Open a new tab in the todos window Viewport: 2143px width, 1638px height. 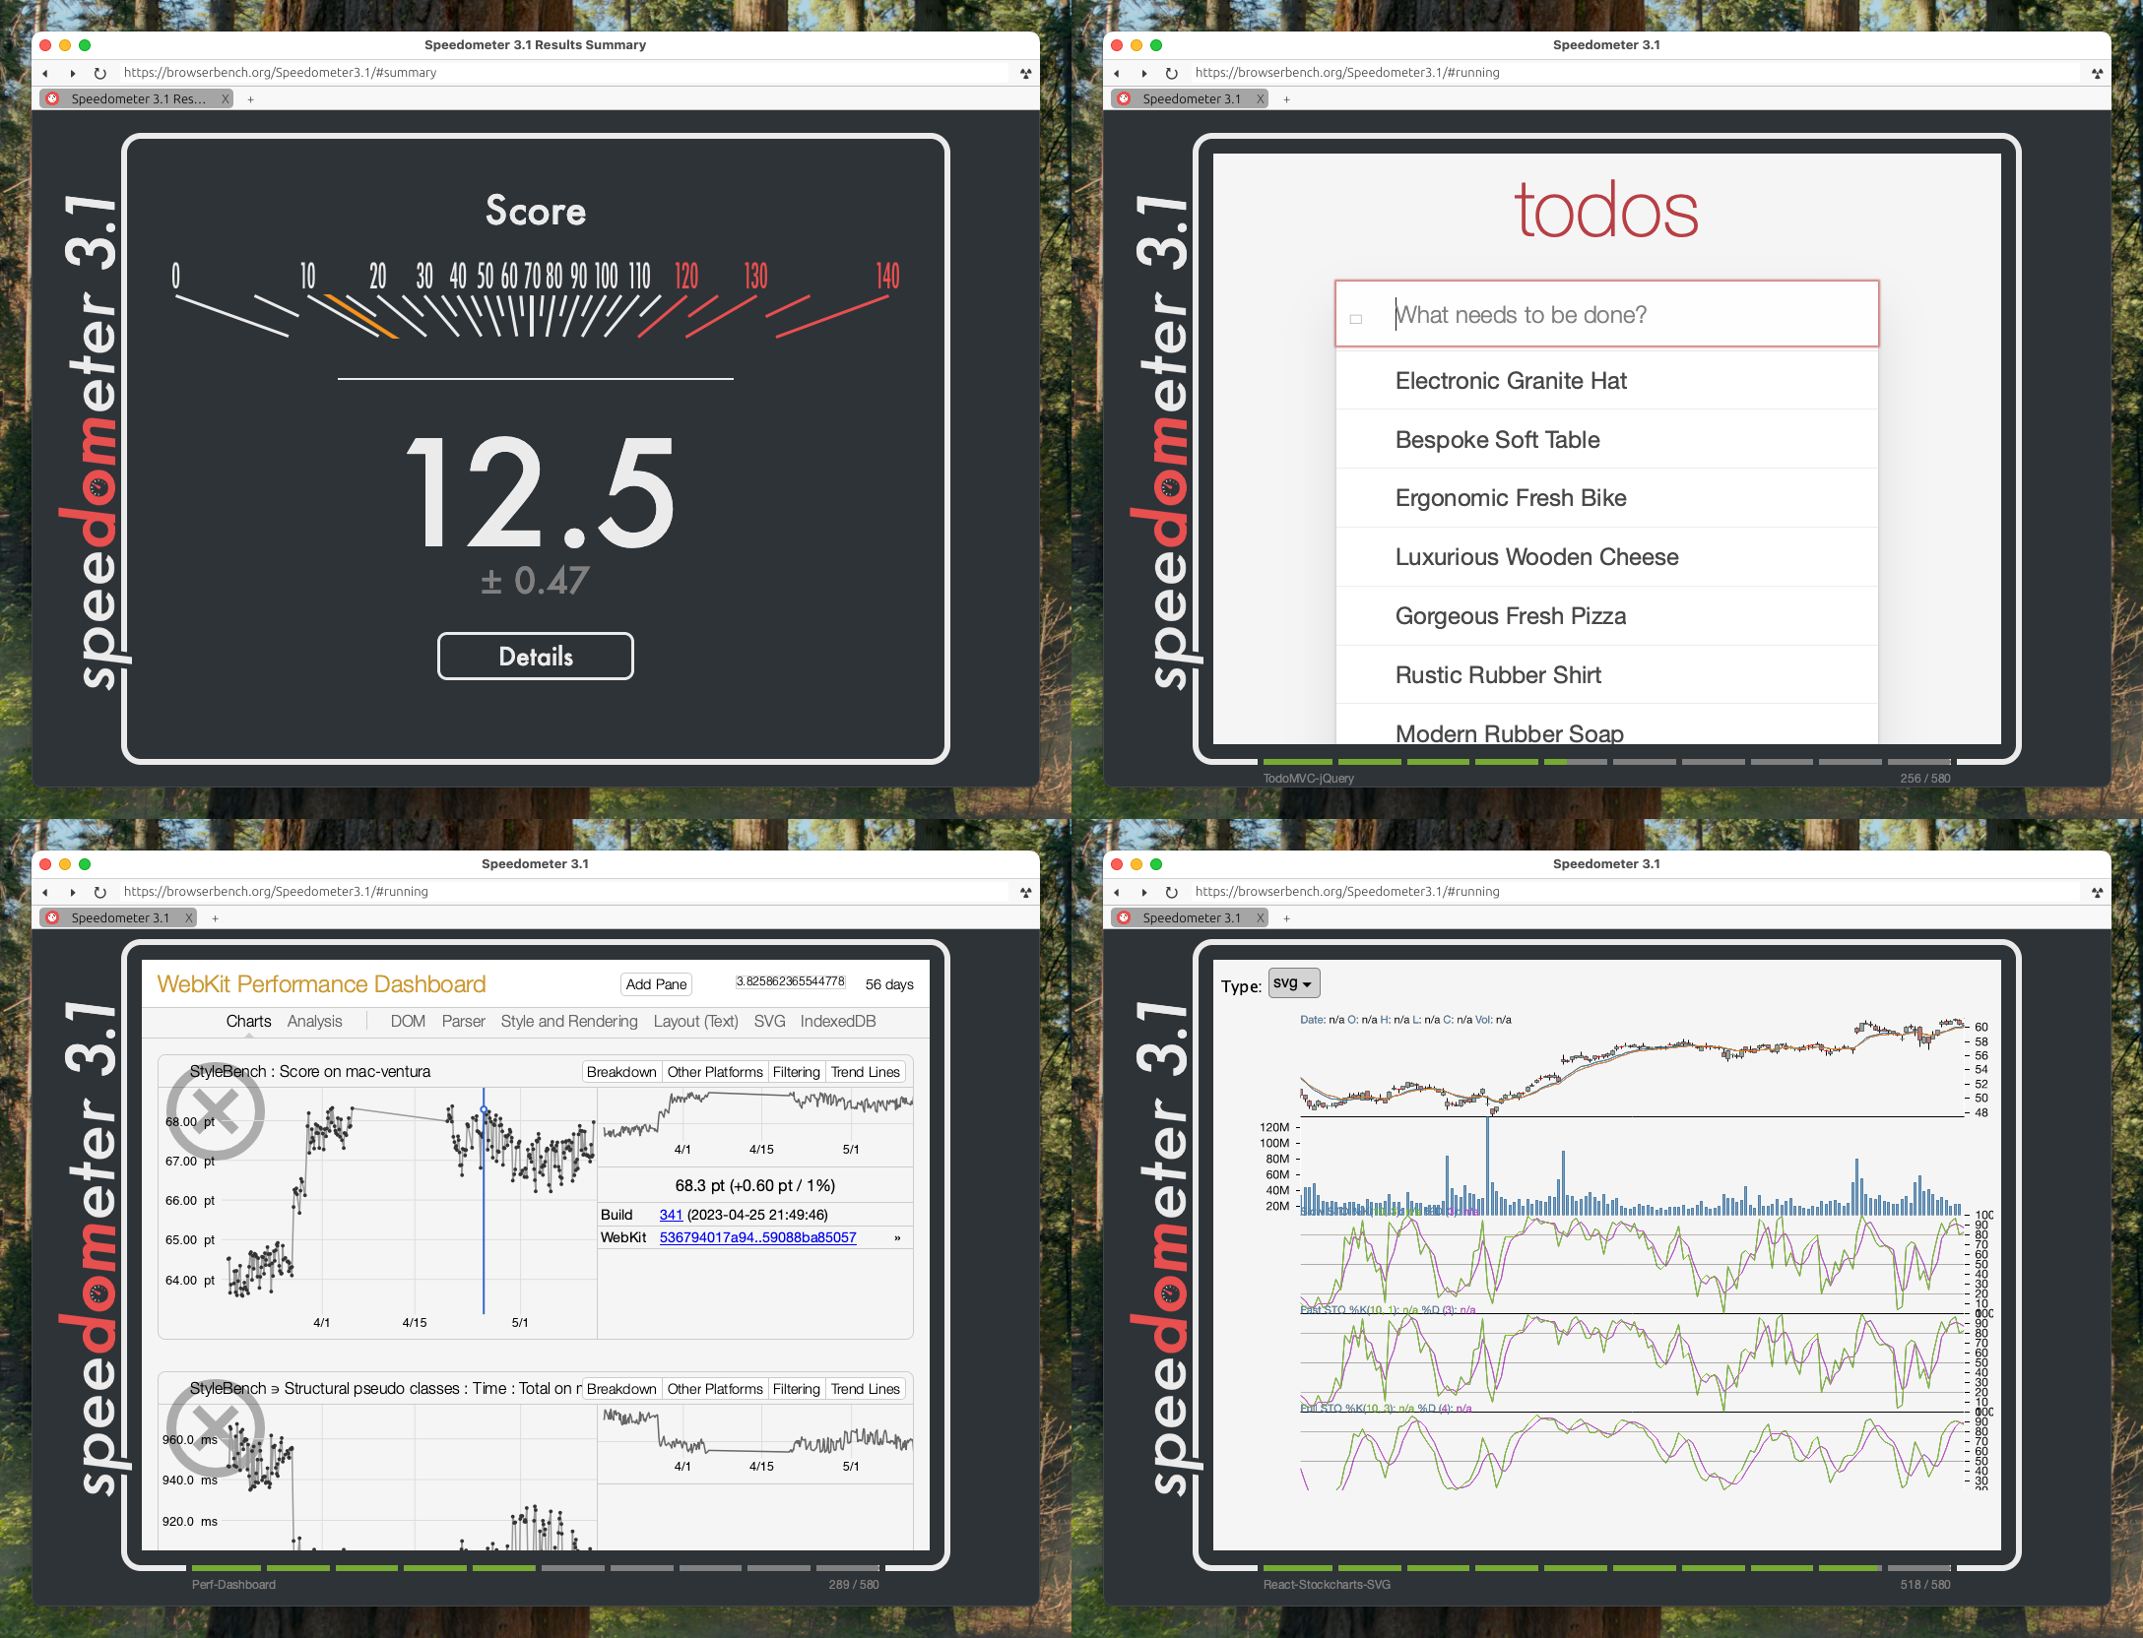(1286, 98)
